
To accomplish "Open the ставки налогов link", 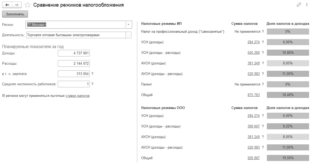I will tap(78, 96).
